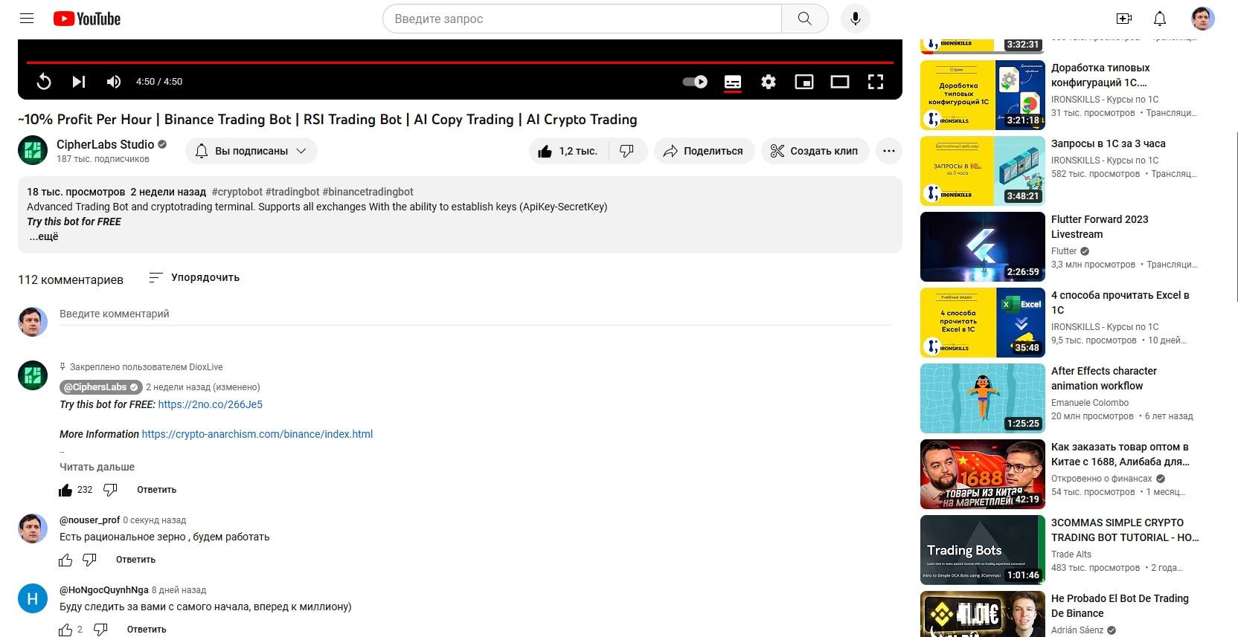
Task: Skip to next video
Action: [79, 82]
